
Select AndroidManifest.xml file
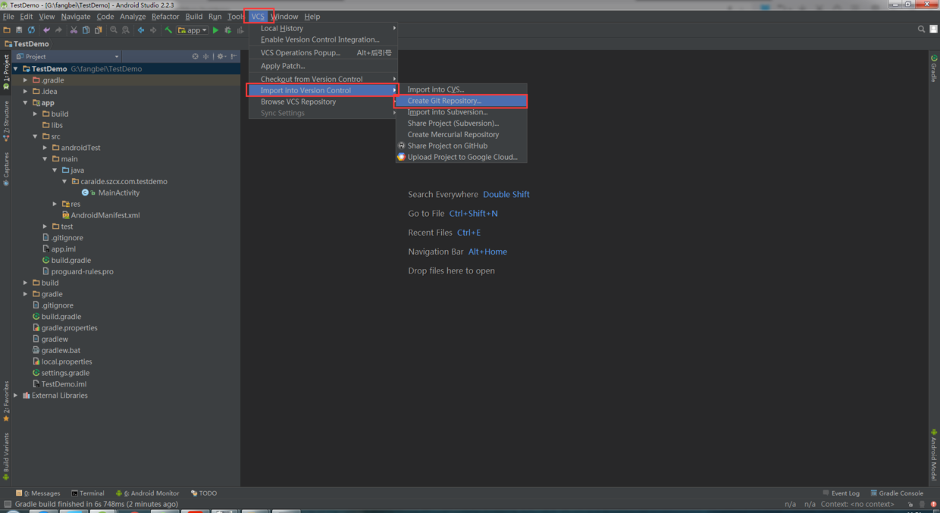100,215
